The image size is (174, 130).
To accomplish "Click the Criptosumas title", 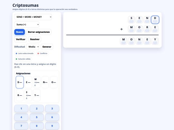I will pos(25,5).
